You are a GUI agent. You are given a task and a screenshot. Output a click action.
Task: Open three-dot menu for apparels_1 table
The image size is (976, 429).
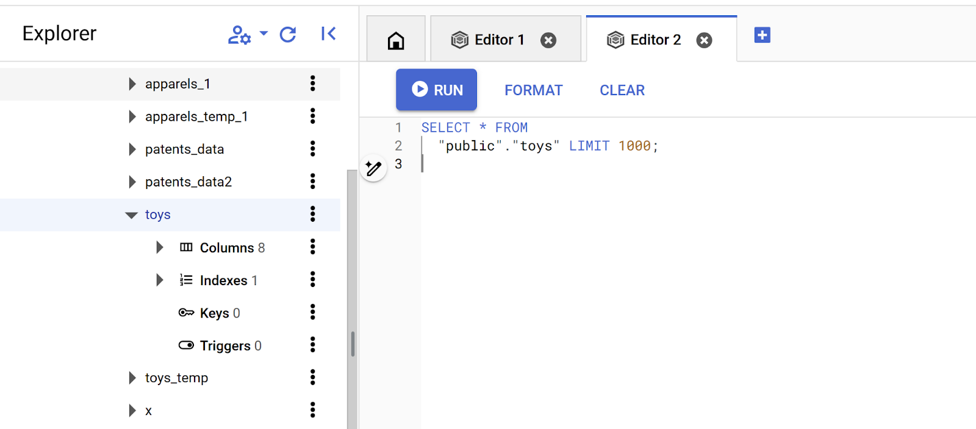(312, 83)
